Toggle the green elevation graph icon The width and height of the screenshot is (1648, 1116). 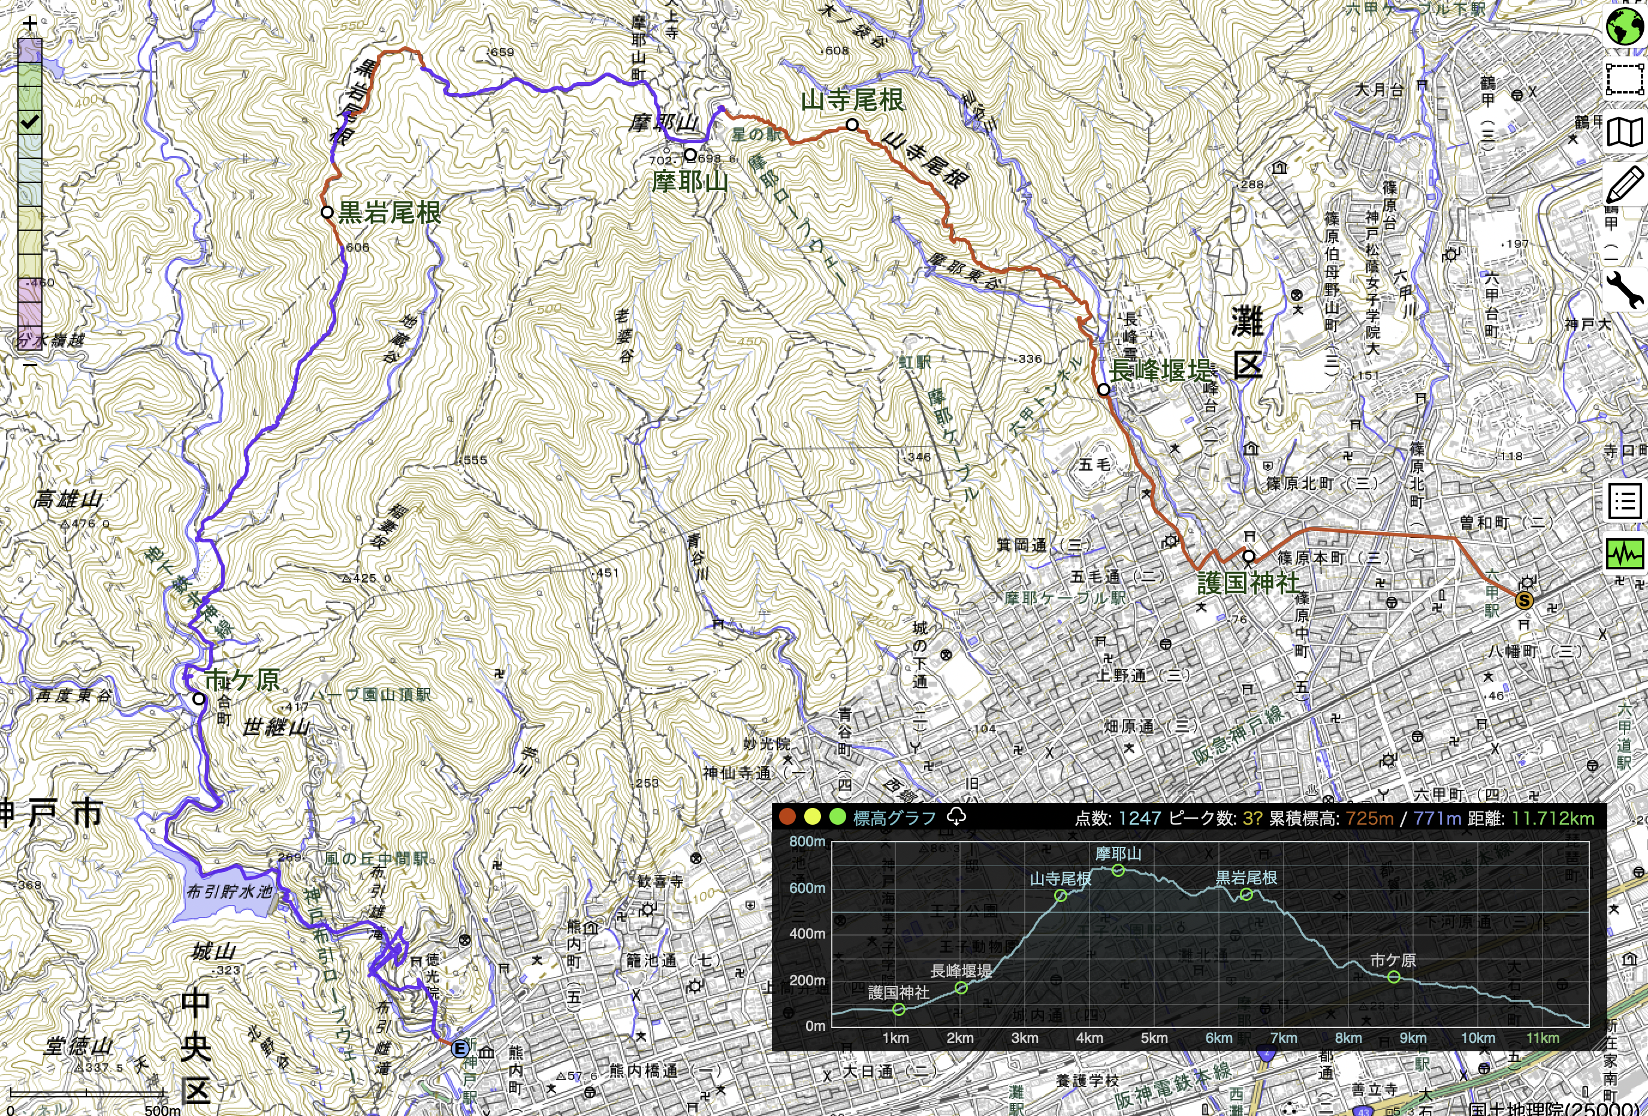click(1625, 554)
